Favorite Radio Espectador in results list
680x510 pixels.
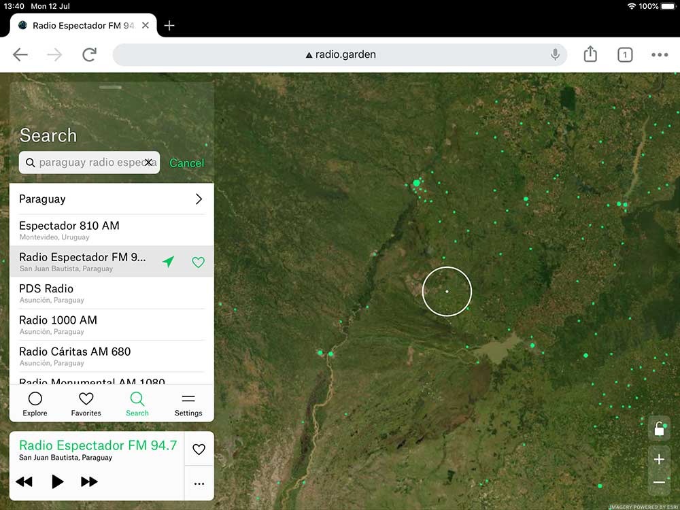(198, 262)
